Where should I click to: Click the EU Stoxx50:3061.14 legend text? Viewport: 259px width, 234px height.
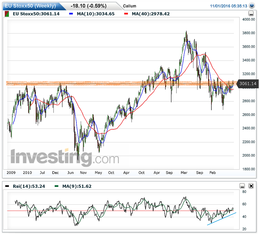(36, 14)
